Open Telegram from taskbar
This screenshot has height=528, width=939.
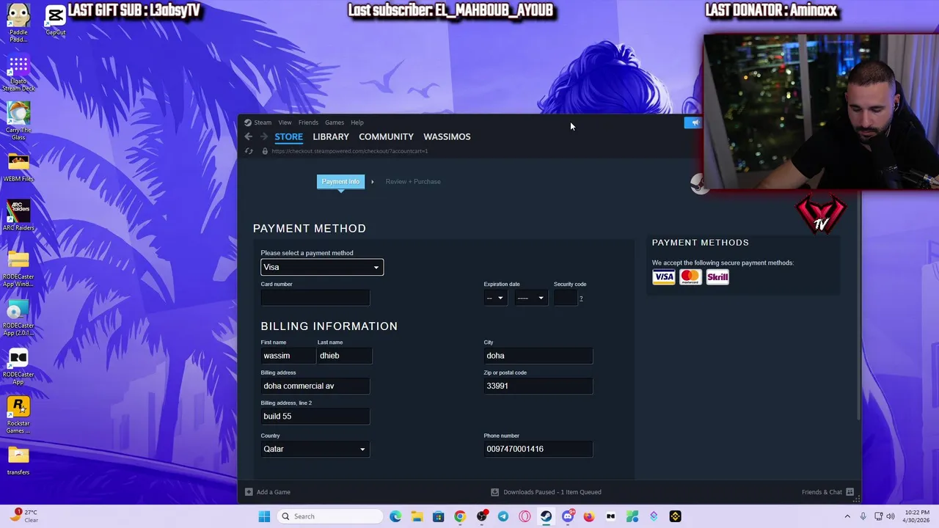(x=503, y=516)
